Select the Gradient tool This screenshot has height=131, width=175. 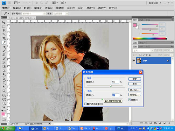(x=4, y=67)
